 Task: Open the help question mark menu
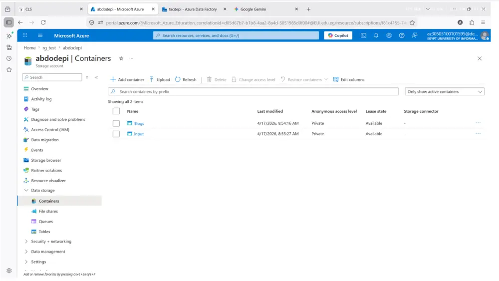point(402,35)
